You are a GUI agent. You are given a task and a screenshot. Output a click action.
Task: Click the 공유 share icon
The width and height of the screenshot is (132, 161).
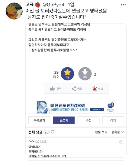(x=74, y=89)
